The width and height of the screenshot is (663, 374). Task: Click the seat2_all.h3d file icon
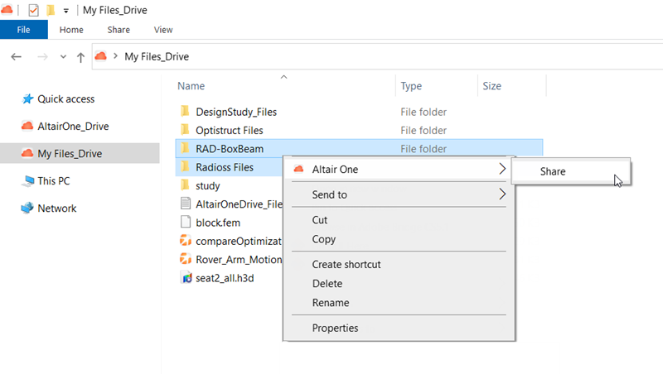(x=186, y=277)
